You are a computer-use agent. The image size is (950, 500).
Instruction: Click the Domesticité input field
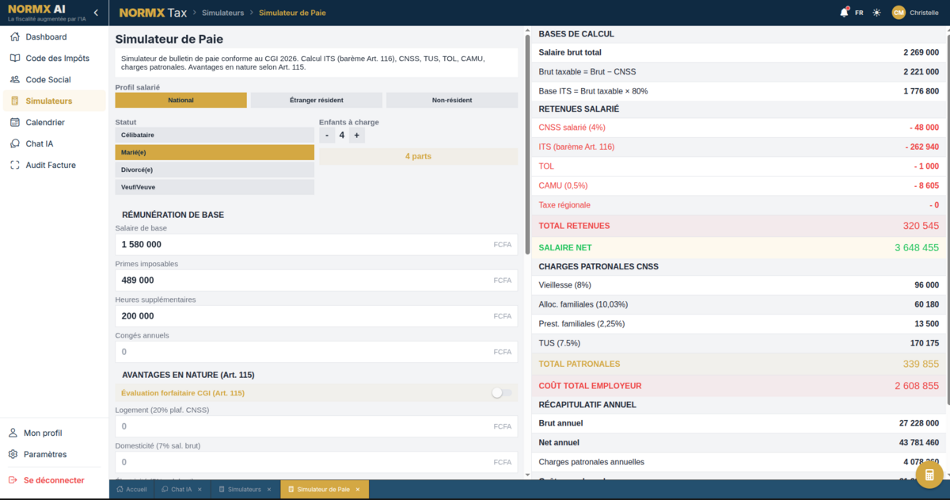[317, 462]
